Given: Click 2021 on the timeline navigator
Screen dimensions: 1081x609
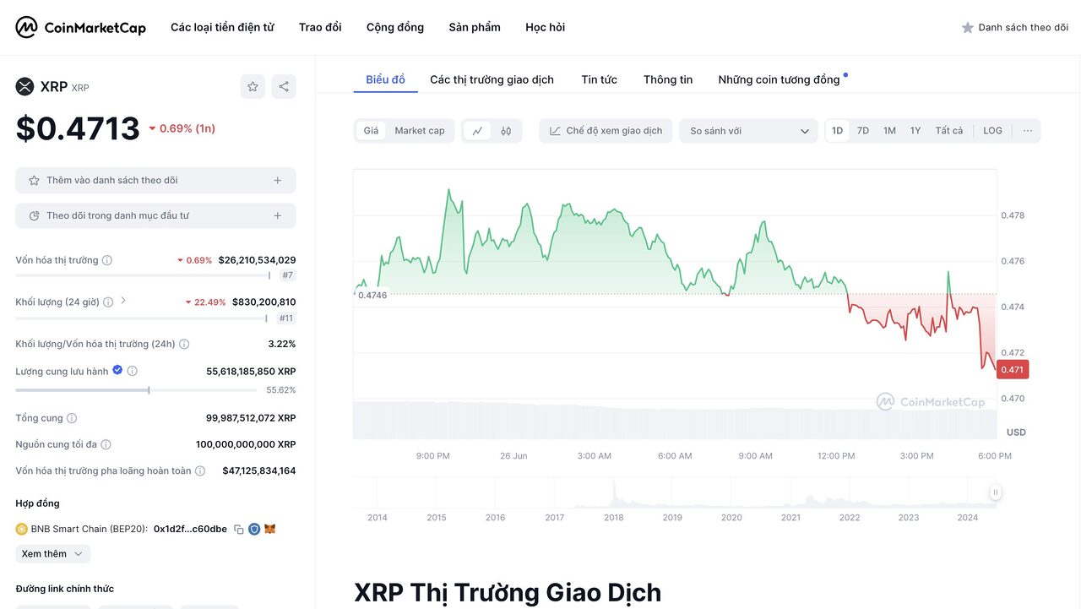Looking at the screenshot, I should 790,517.
